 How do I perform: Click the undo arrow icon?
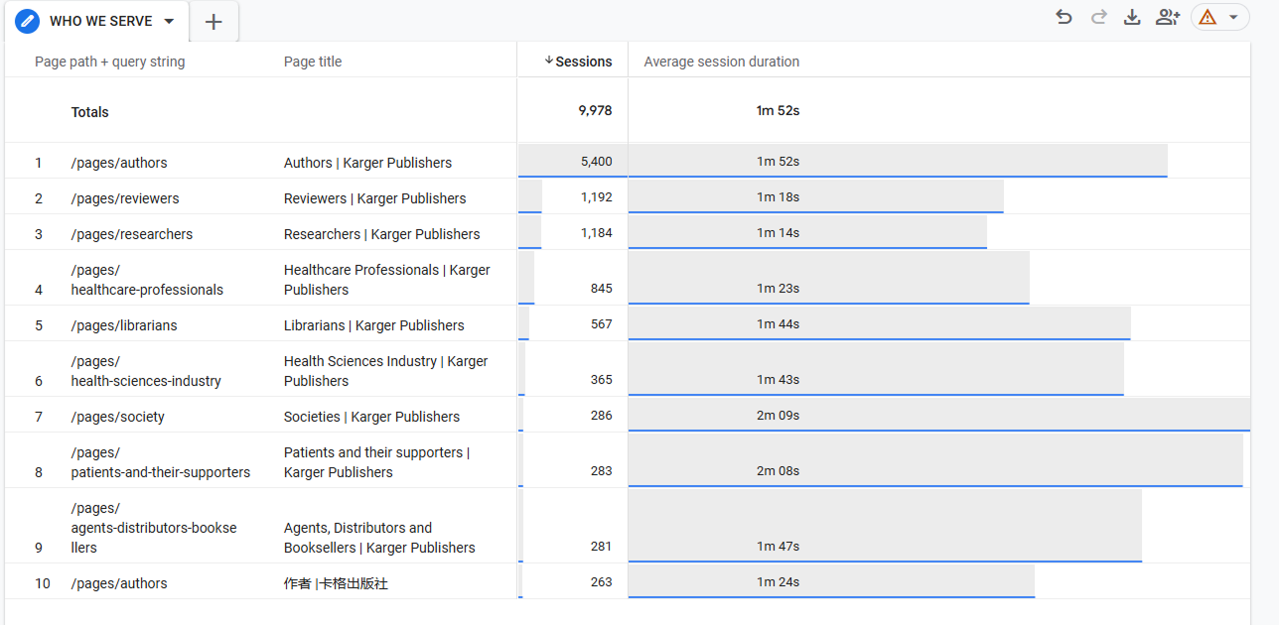[x=1065, y=17]
